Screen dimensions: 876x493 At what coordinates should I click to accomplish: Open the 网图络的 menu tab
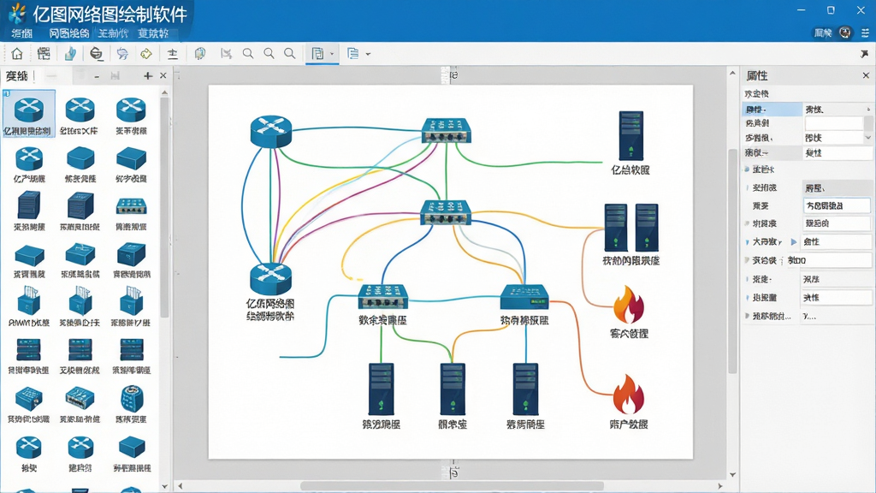(68, 33)
